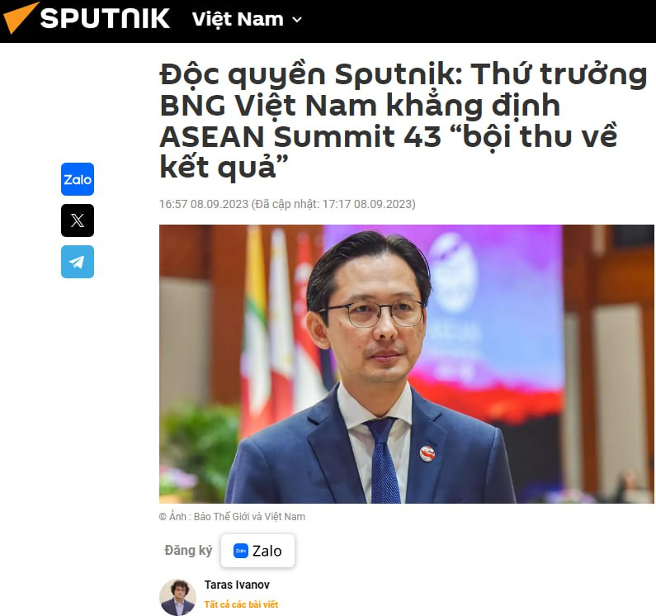Screen dimensions: 656x616
Task: Click the publish time 16:57 08.09.2023
Action: pos(204,204)
